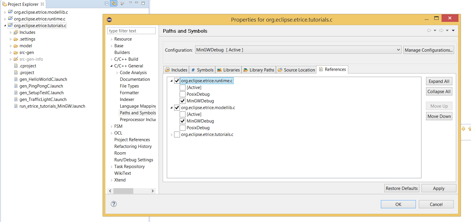Viewport: 471px width, 222px height.
Task: Maximize the Project Explorer panel
Action: point(143,3)
